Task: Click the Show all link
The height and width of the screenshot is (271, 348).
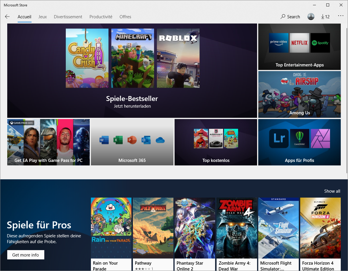Action: tap(332, 191)
